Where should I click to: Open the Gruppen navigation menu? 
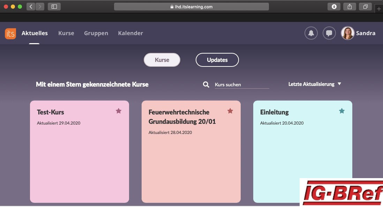click(96, 33)
